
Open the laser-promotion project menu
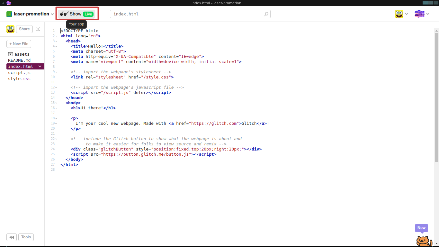pyautogui.click(x=30, y=14)
